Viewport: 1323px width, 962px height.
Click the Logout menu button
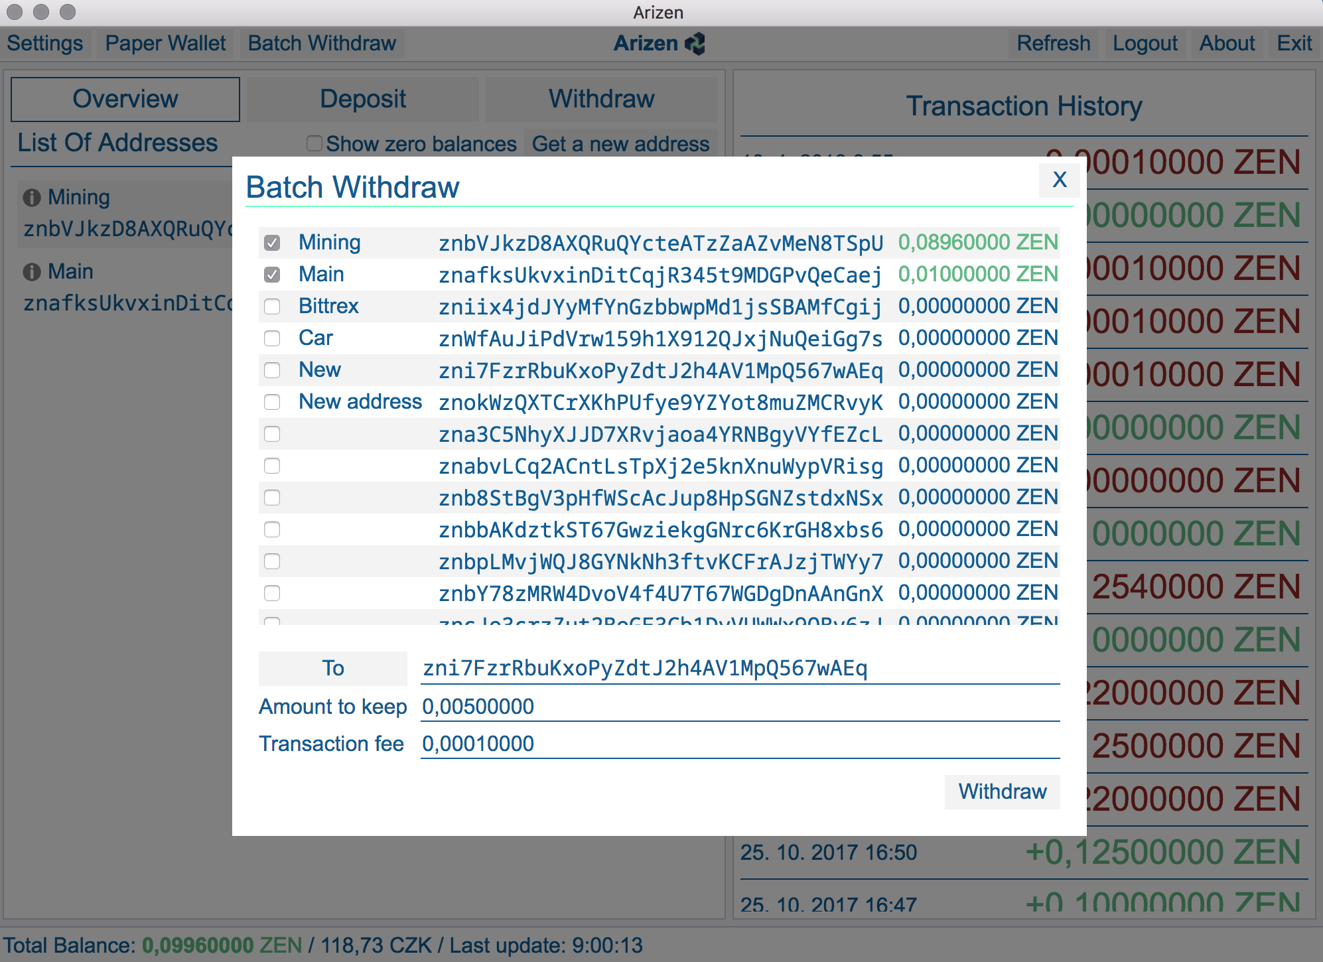(x=1145, y=44)
